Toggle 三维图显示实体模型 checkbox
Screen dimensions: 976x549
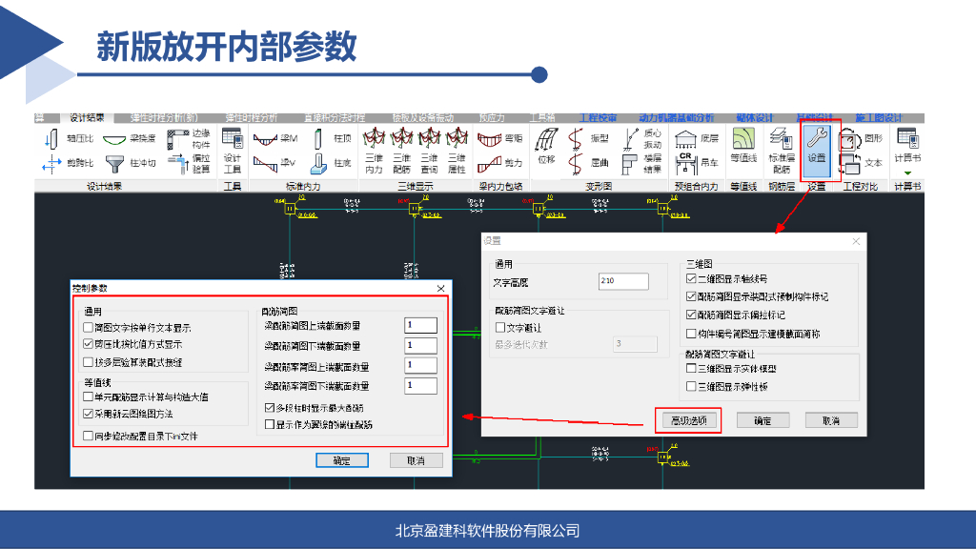[691, 369]
